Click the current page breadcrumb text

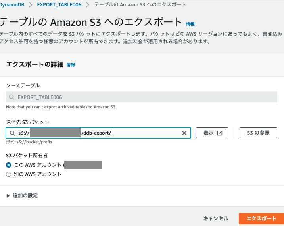pyautogui.click(x=140, y=4)
